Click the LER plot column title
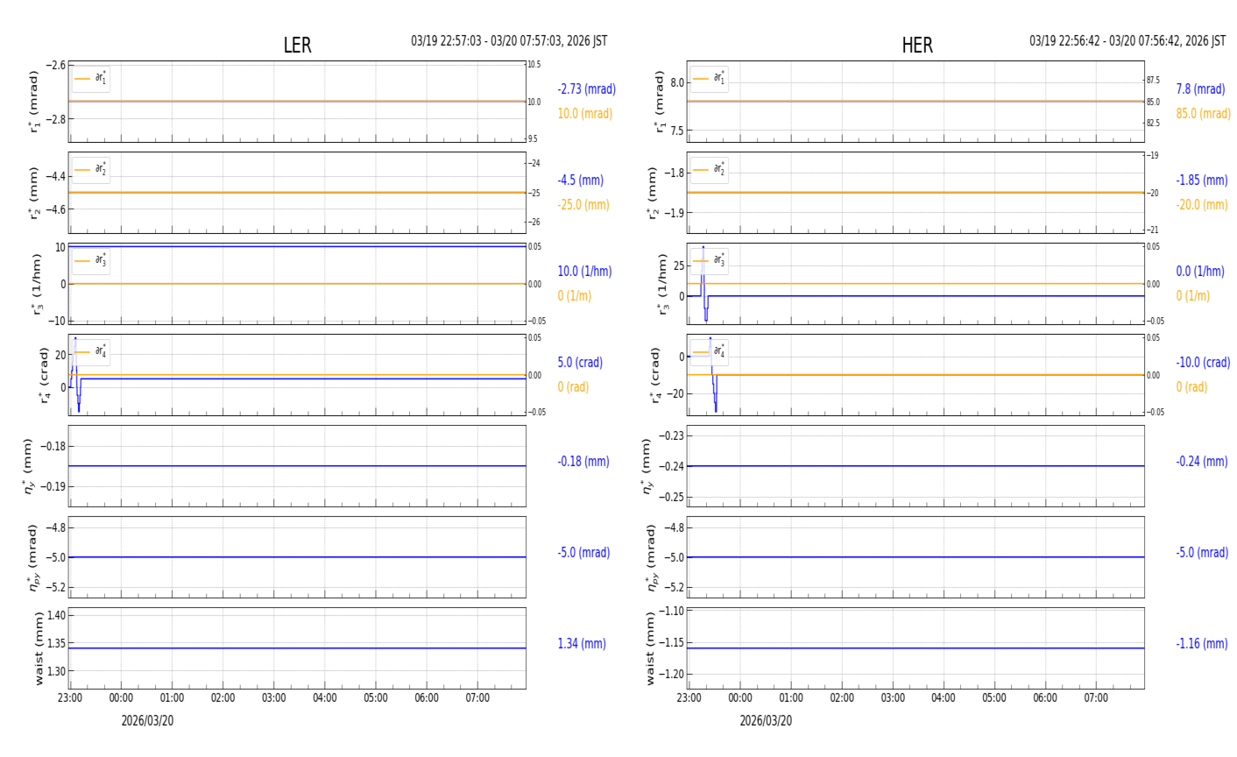The width and height of the screenshot is (1237, 757). tap(297, 46)
